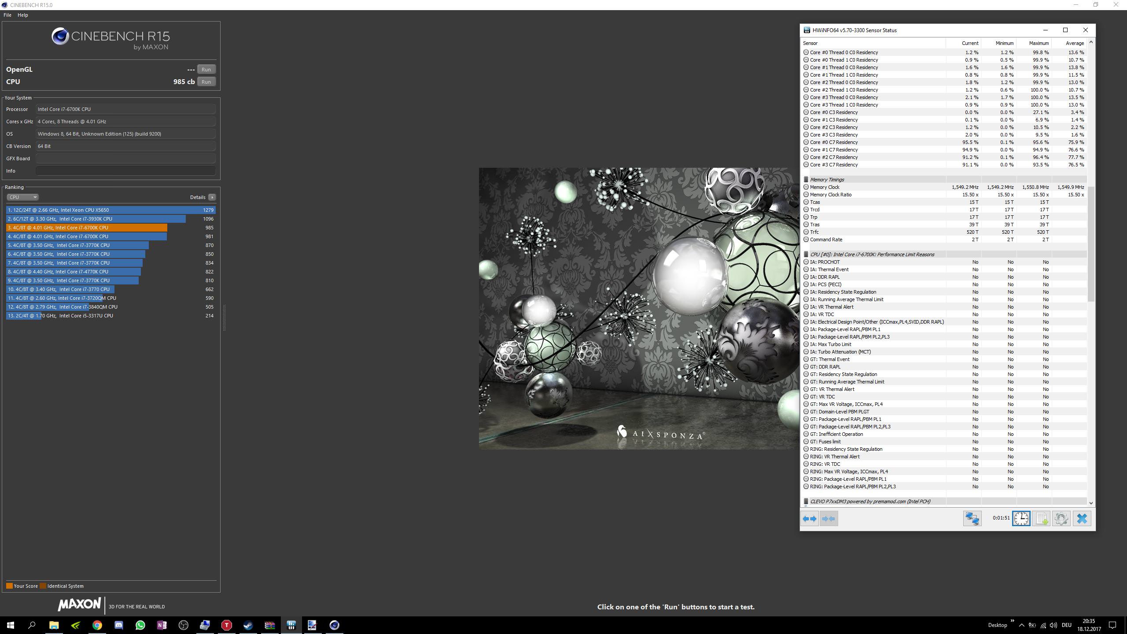
Task: Reset sensor timer with clock icon
Action: [1021, 519]
